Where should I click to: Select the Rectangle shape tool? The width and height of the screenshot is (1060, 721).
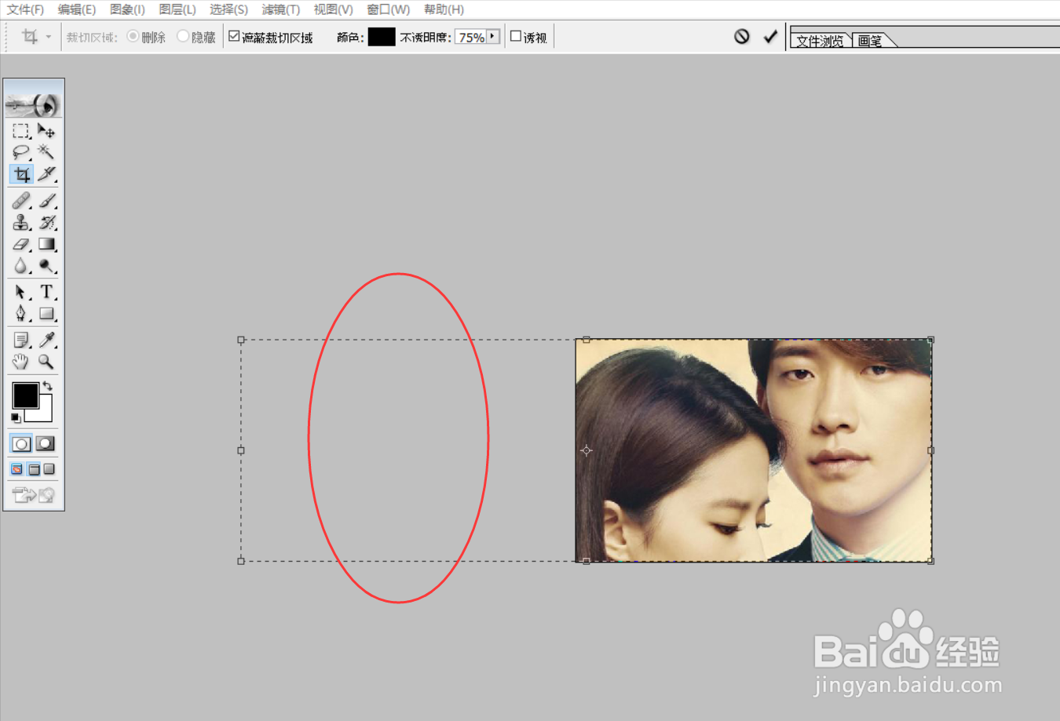(46, 314)
